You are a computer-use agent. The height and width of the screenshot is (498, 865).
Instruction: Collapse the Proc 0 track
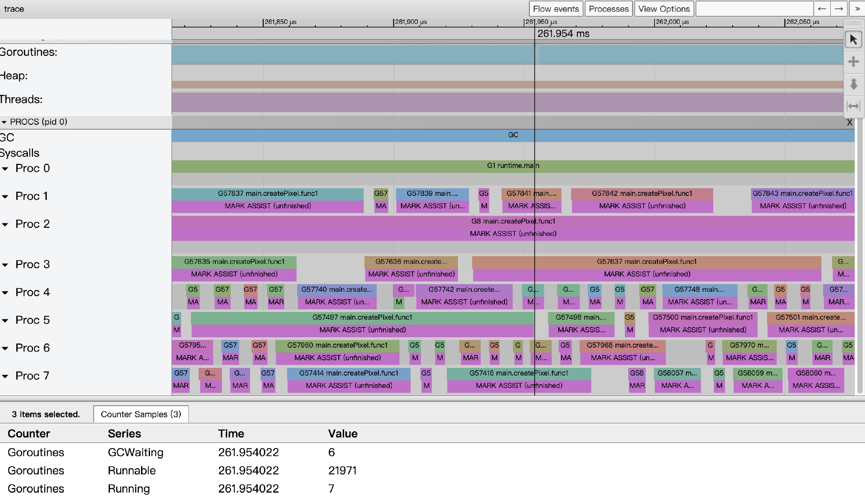point(5,169)
